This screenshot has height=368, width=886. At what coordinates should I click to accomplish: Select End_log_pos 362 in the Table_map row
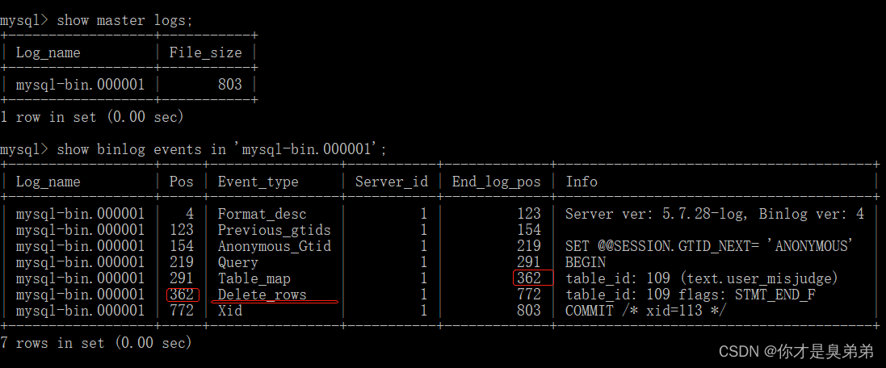(529, 278)
